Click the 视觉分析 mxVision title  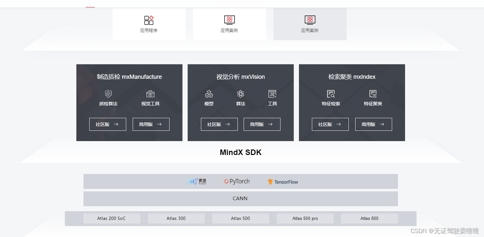pos(241,77)
